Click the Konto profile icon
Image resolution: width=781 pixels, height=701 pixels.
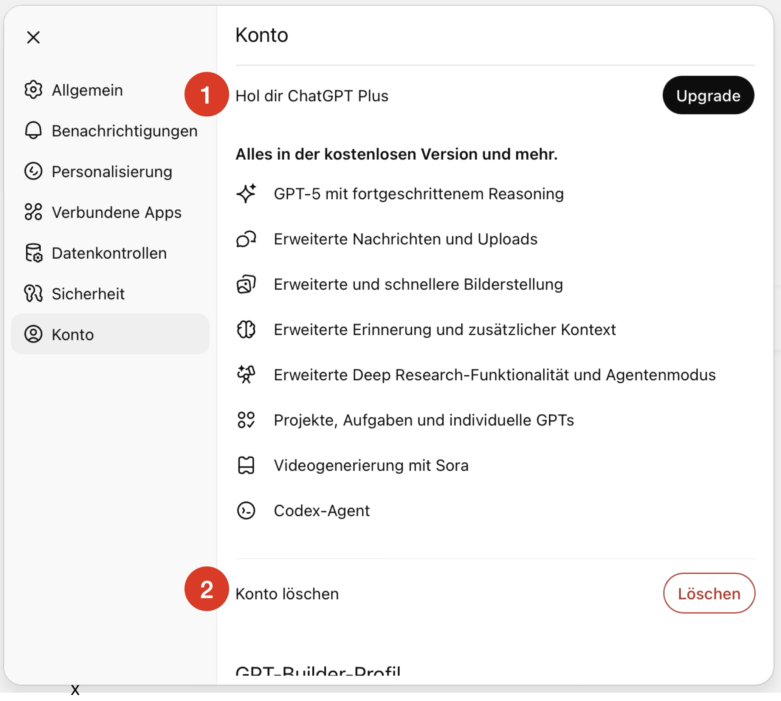pyautogui.click(x=33, y=334)
